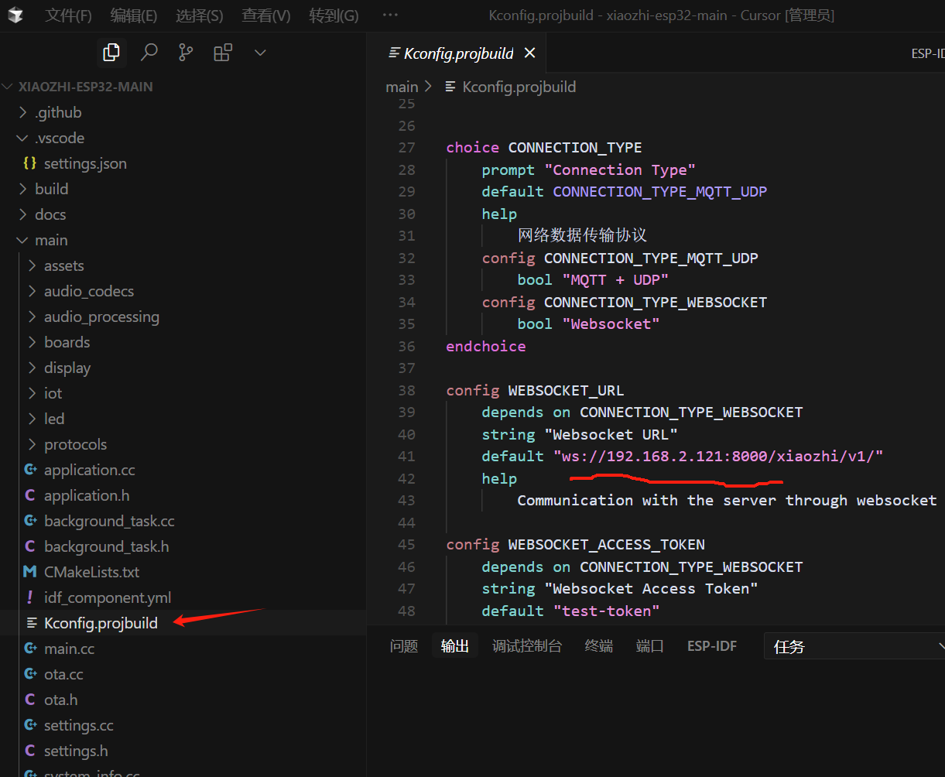Switch to the 问题 panel tab
The height and width of the screenshot is (777, 945).
[x=404, y=646]
